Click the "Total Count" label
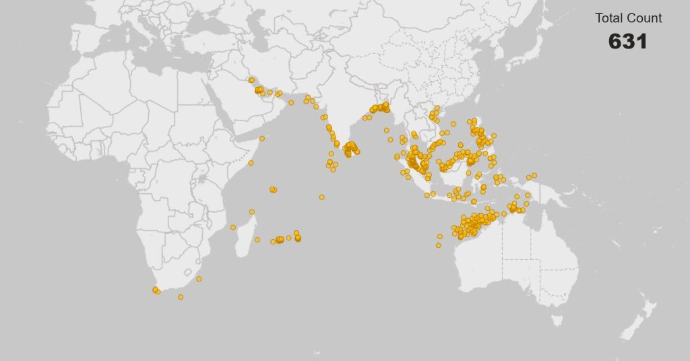This screenshot has height=361, width=690. [x=628, y=18]
